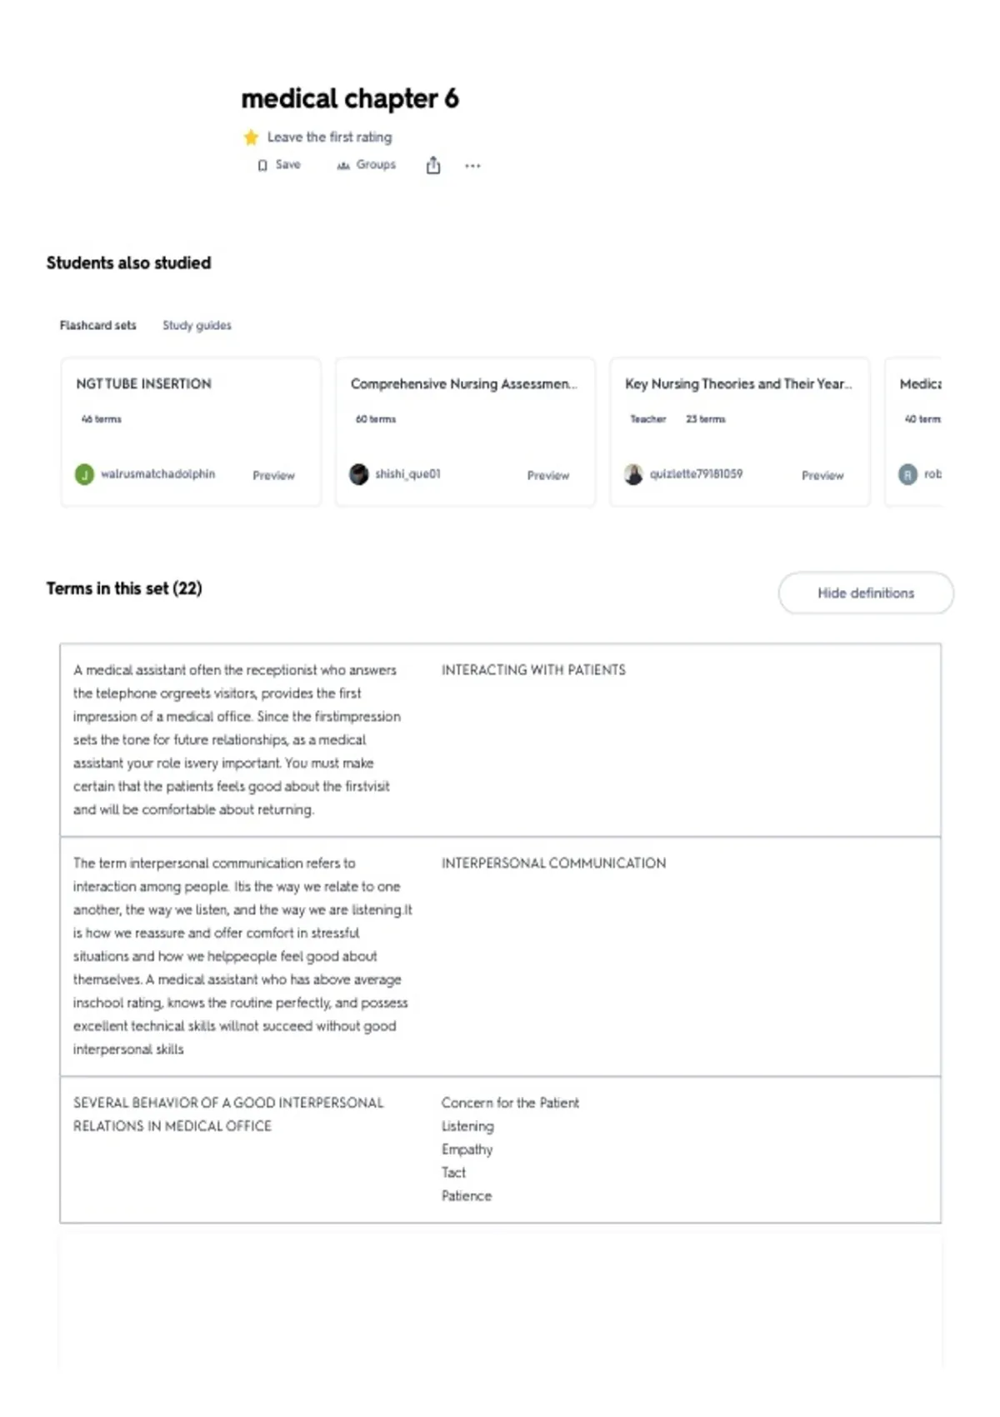Open the NGT TUBE INSERTION card title

pos(143,383)
